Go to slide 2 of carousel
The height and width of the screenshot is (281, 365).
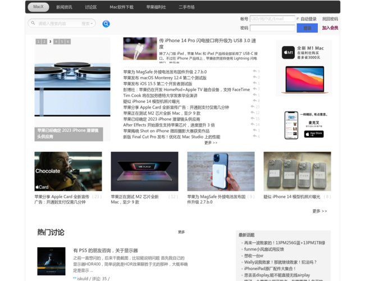[x=44, y=42]
